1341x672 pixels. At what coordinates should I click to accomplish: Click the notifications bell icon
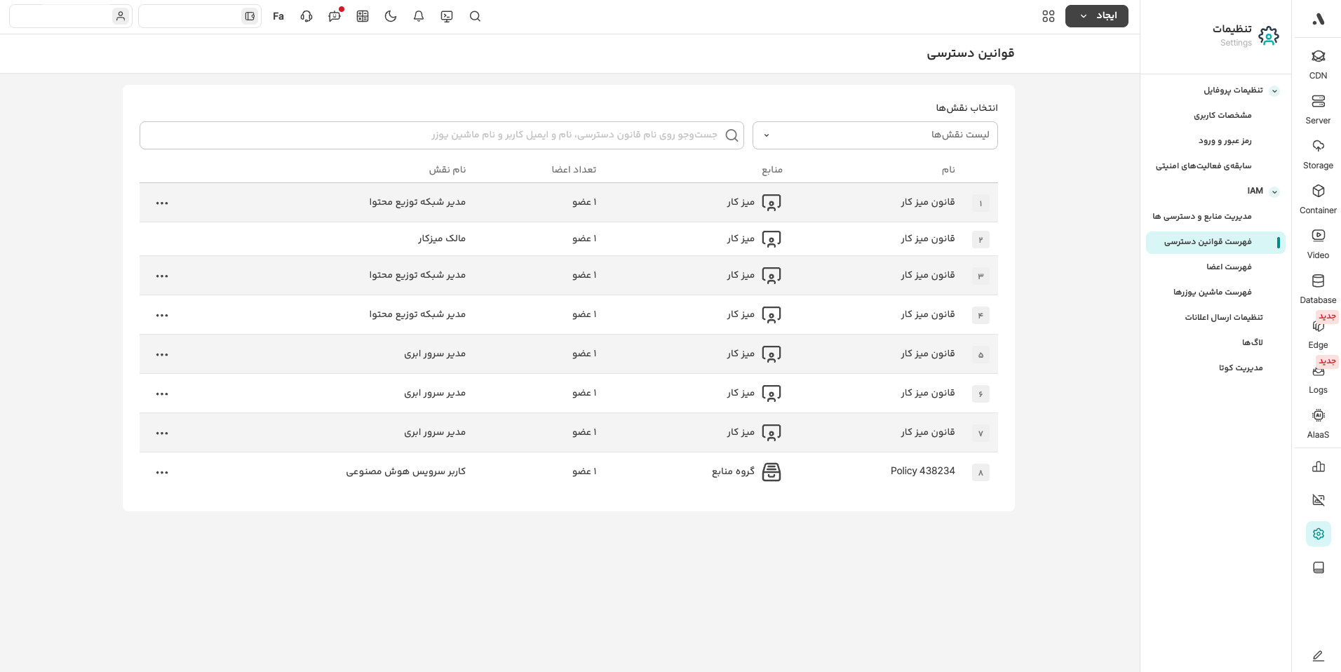pyautogui.click(x=419, y=16)
